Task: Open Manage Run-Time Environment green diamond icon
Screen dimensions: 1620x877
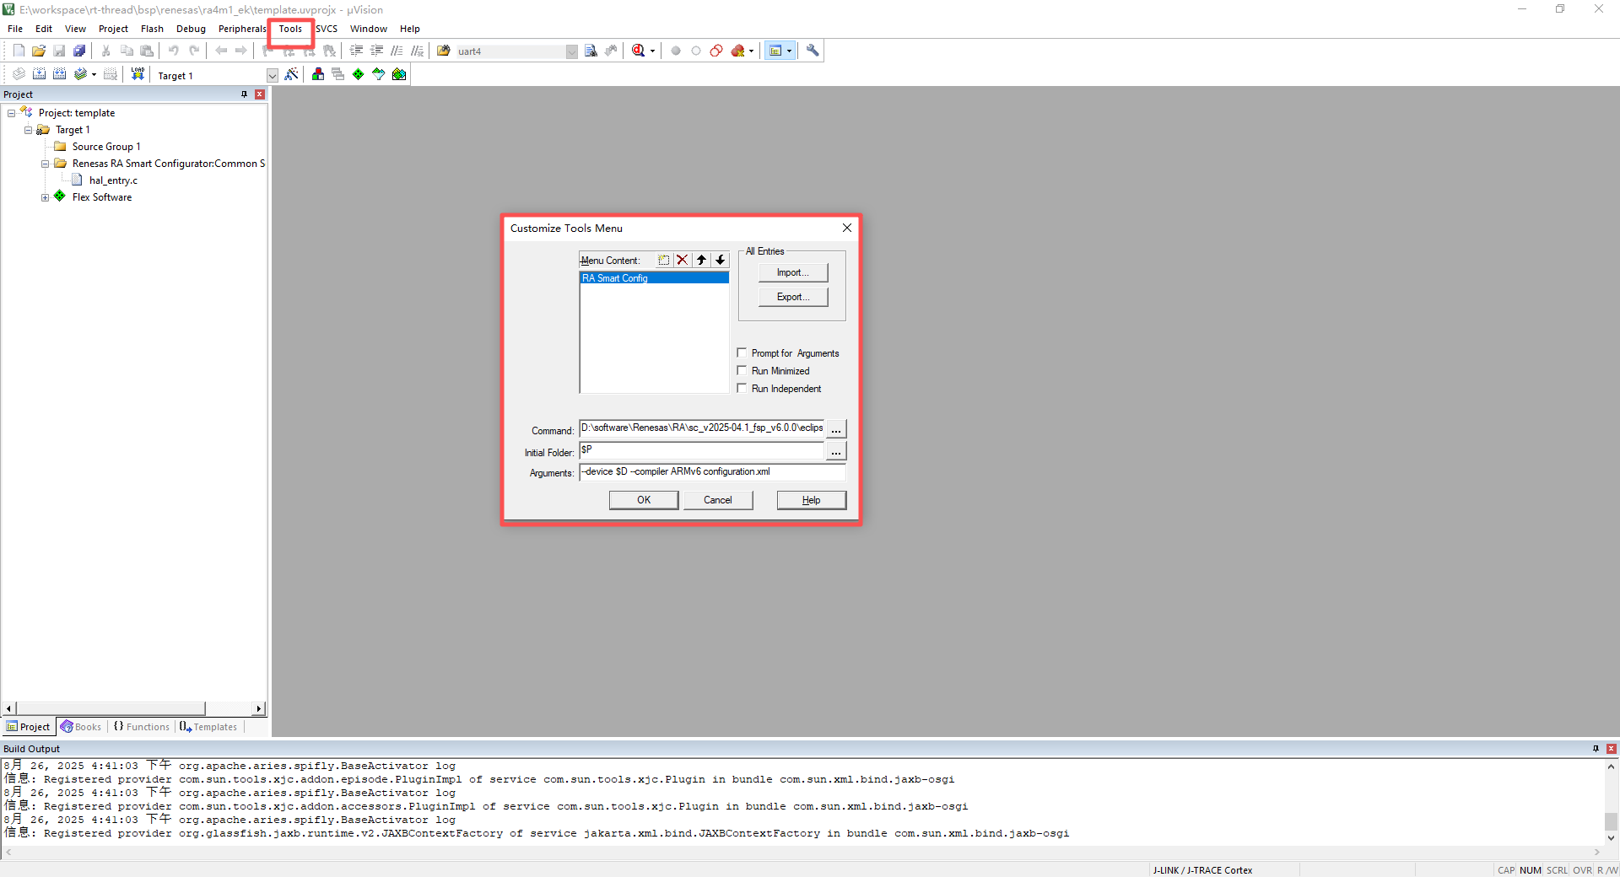Action: [359, 75]
